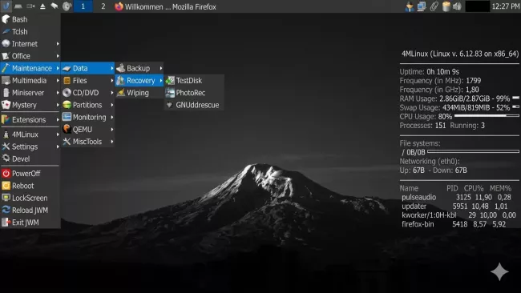This screenshot has height=293, width=521.
Task: Switch to virtual desktop 2
Action: (103, 6)
